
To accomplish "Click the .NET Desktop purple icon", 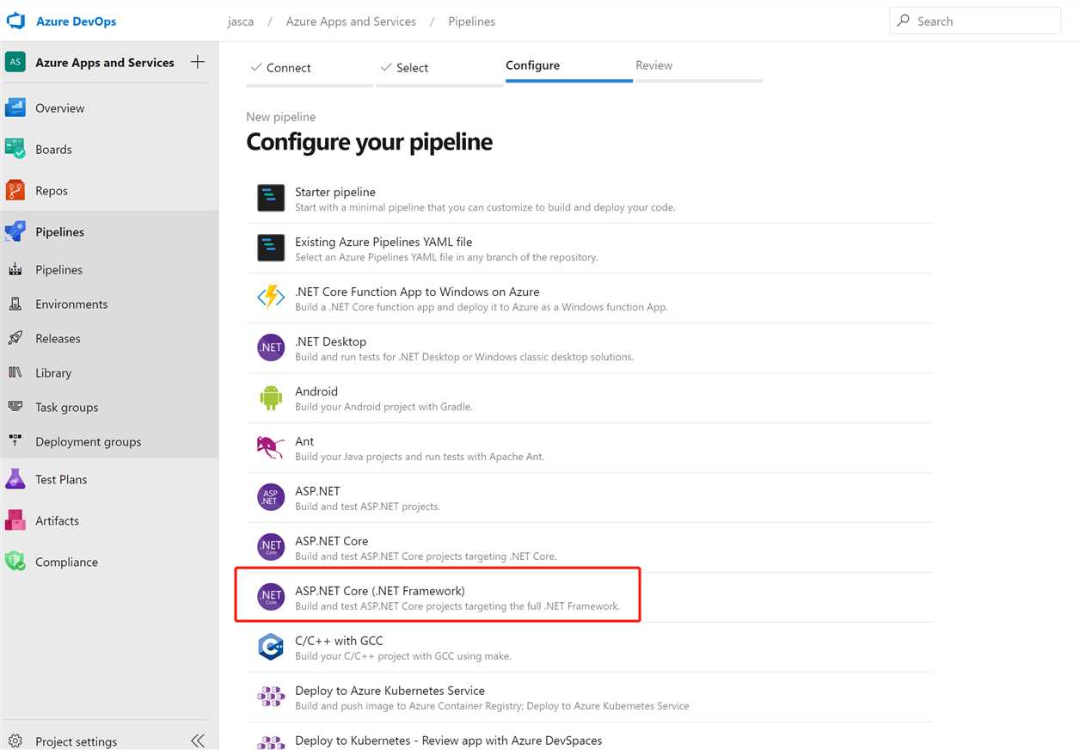I will pos(271,347).
